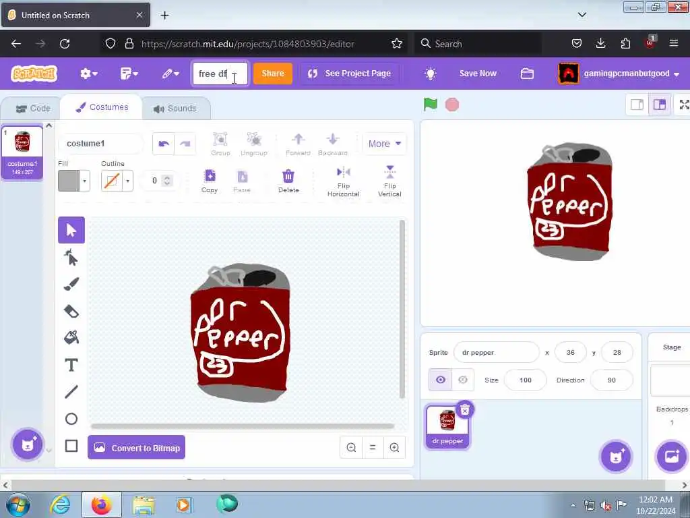
Task: Click the green flag to run
Action: click(431, 105)
